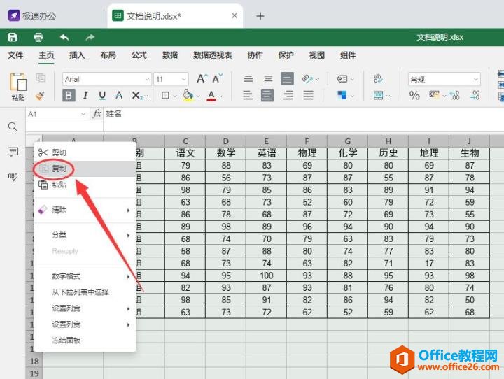
Task: Undo the last action
Action: pos(64,37)
